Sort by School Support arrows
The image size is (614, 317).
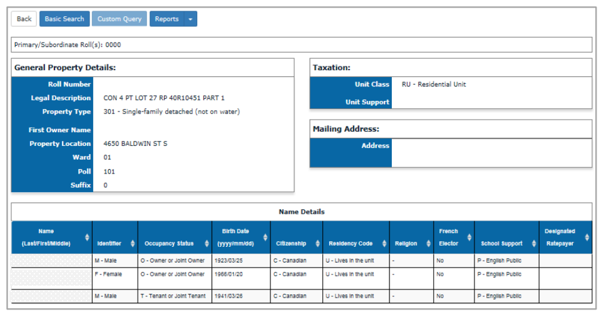click(534, 244)
